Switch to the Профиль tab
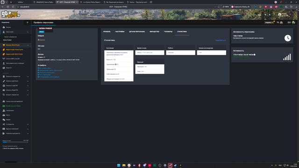Screen dimensions: 299x168 [x=107, y=32]
